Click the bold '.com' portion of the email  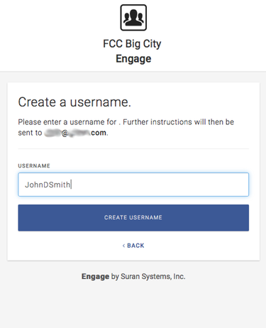99,133
